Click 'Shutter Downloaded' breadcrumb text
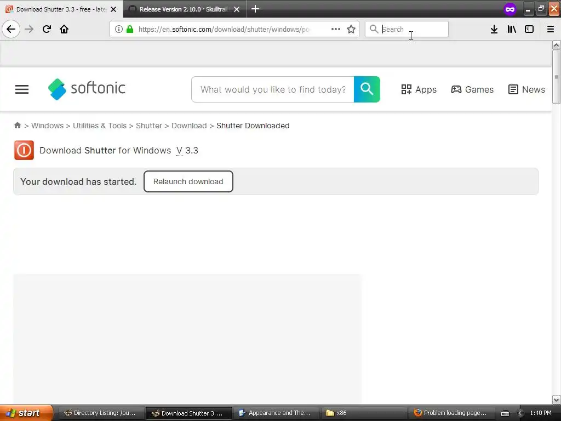 point(253,126)
